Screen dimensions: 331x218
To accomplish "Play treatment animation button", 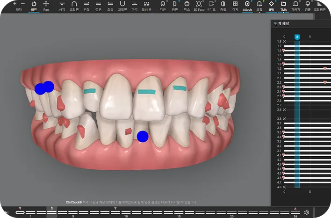I will (7, 212).
